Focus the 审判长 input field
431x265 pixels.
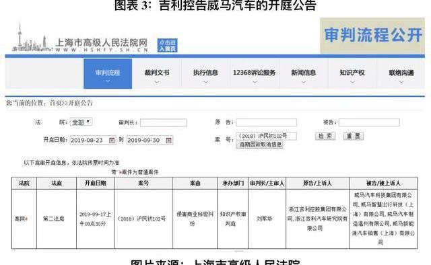point(163,122)
